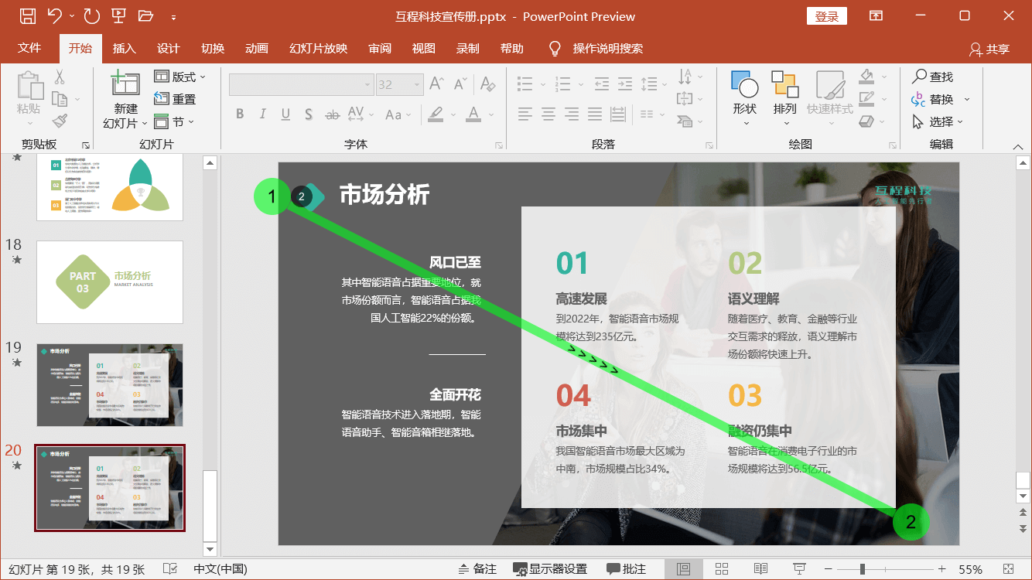Open 选择 select dropdown
The width and height of the screenshot is (1032, 580).
coord(939,122)
